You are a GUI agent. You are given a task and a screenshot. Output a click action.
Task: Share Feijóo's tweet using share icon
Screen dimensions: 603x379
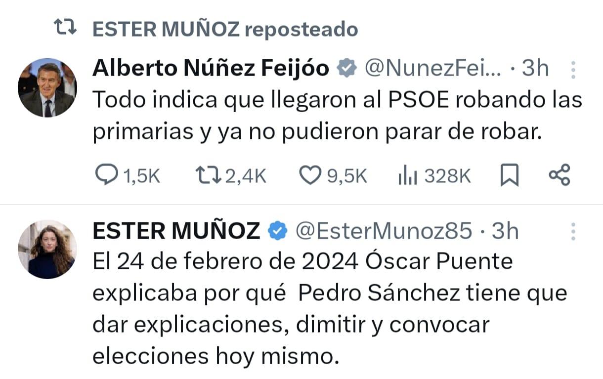coord(560,176)
